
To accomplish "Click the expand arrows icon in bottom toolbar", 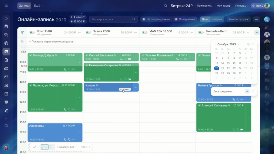I will tap(35, 147).
